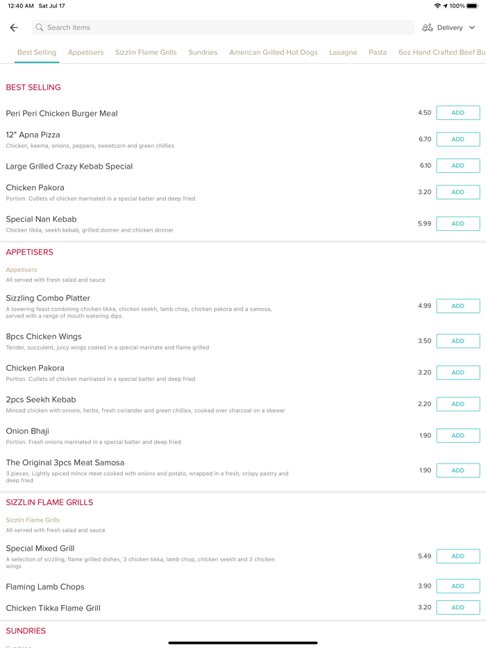Image resolution: width=486 pixels, height=648 pixels.
Task: Tap the delivery scooter icon
Action: [x=427, y=28]
